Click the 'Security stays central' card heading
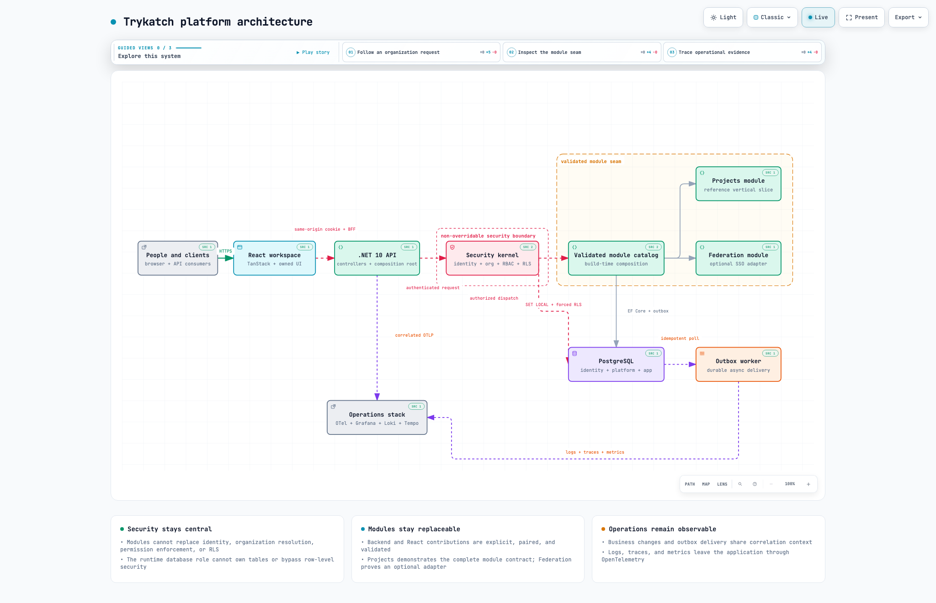Viewport: 936px width, 603px height. (170, 529)
